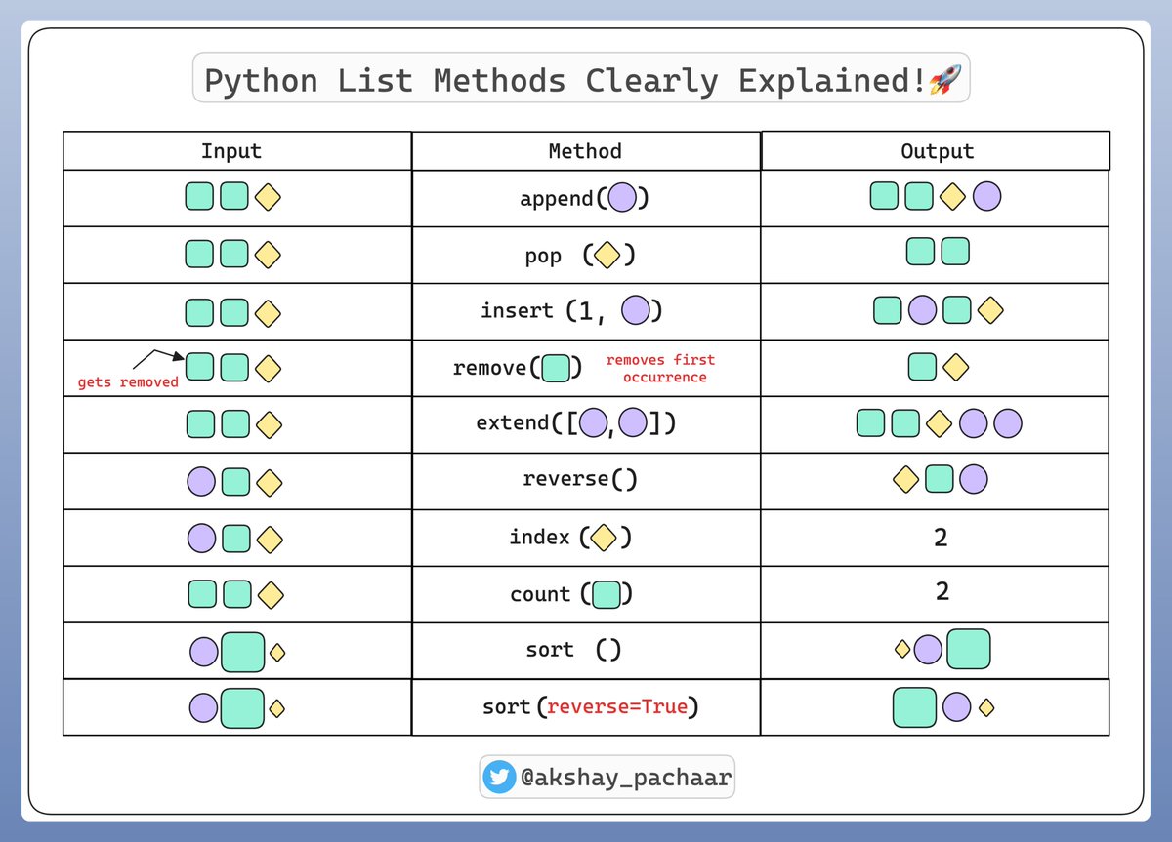Click the yellow diamond in pop input row
The image size is (1172, 842).
268,255
